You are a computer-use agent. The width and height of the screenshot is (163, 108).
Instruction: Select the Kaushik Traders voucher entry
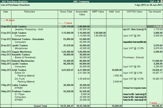pos(81,55)
